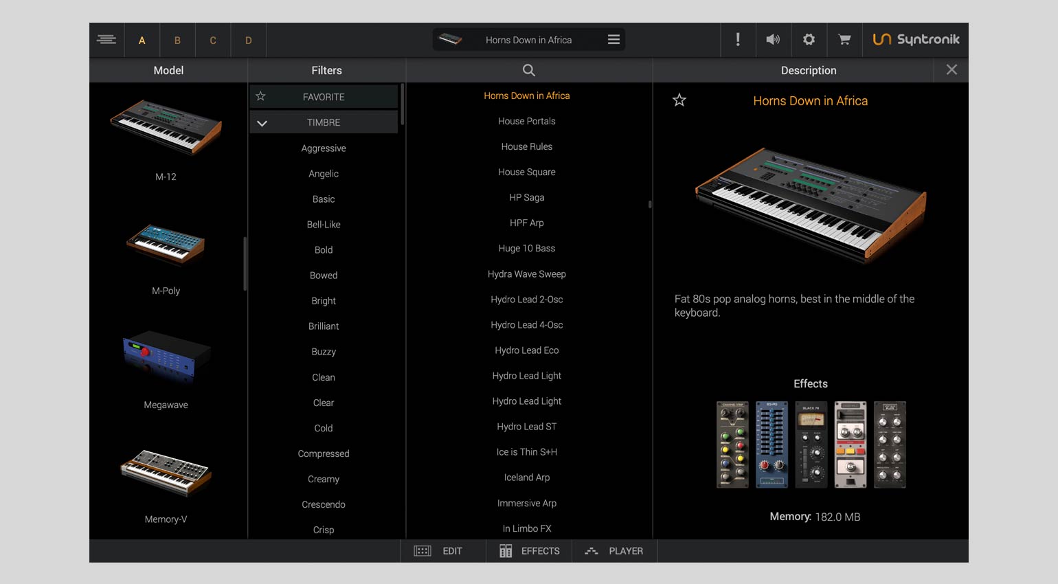
Task: Load the Hydra Wave Sweep preset
Action: [527, 274]
